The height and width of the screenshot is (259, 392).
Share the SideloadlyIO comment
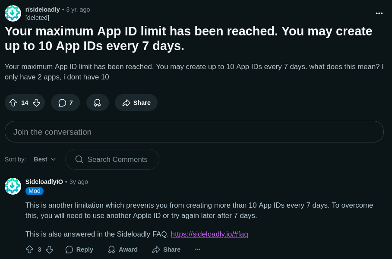pos(166,250)
